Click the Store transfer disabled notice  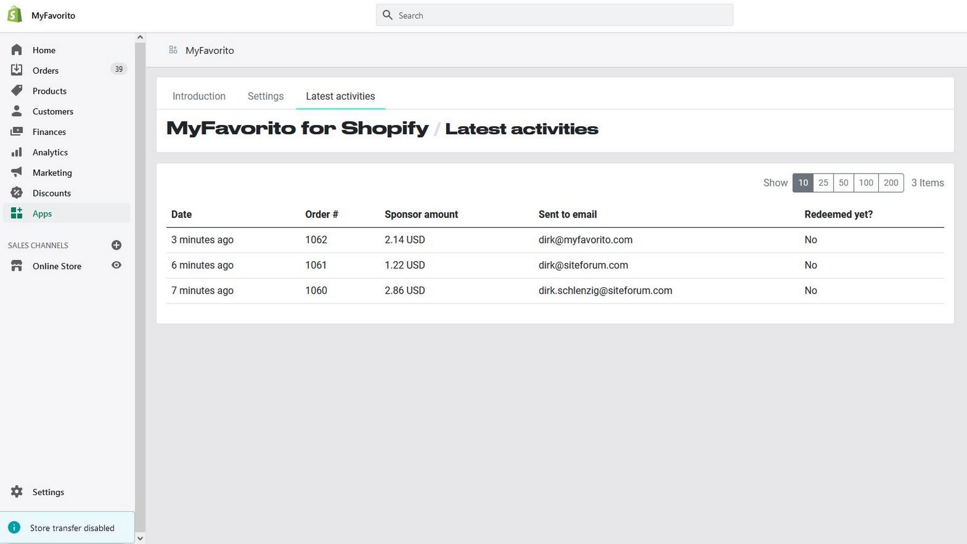67,528
